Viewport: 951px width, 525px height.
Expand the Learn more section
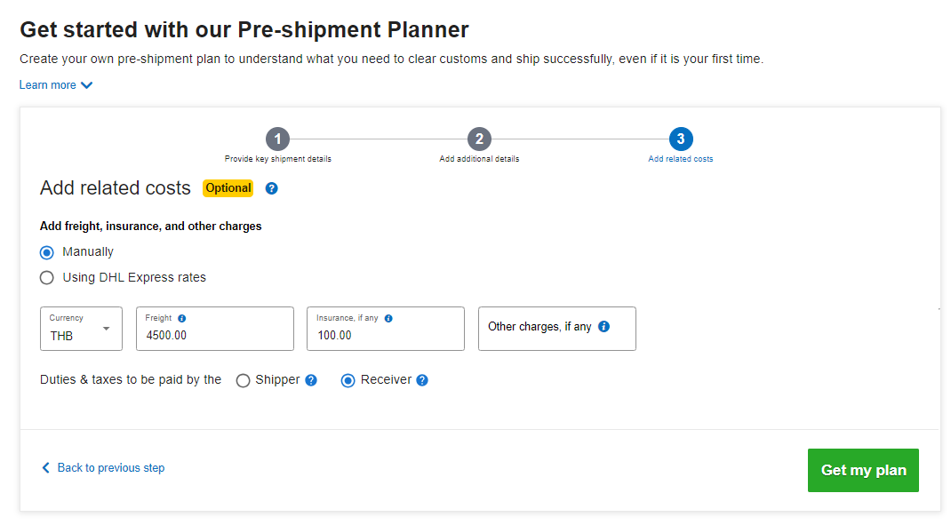tap(56, 85)
